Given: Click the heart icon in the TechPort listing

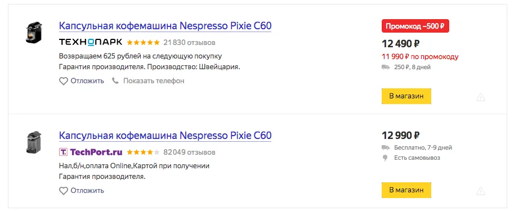Looking at the screenshot, I should coord(63,191).
